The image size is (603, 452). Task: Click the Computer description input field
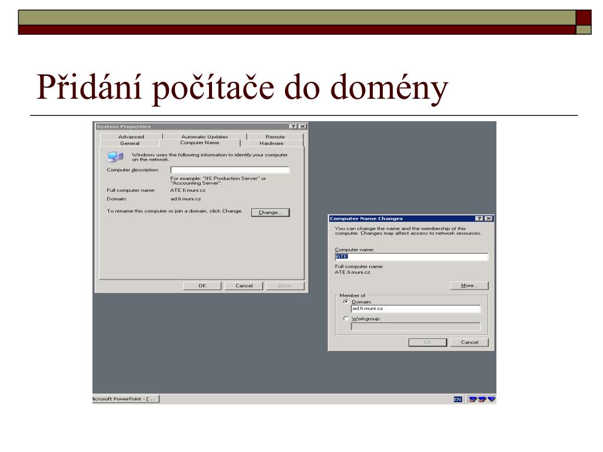coord(230,170)
